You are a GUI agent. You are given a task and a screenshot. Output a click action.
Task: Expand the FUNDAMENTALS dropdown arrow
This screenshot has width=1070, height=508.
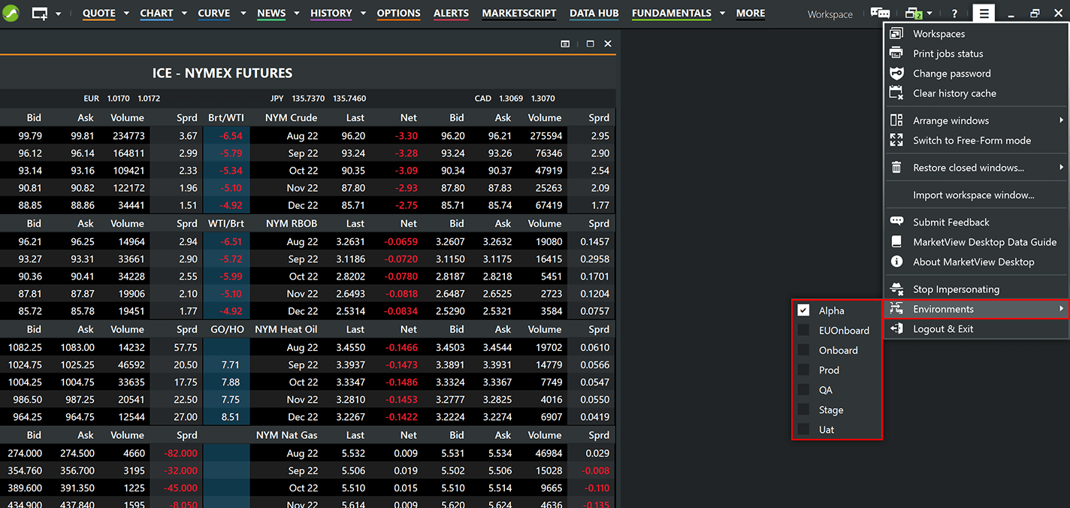coord(722,14)
